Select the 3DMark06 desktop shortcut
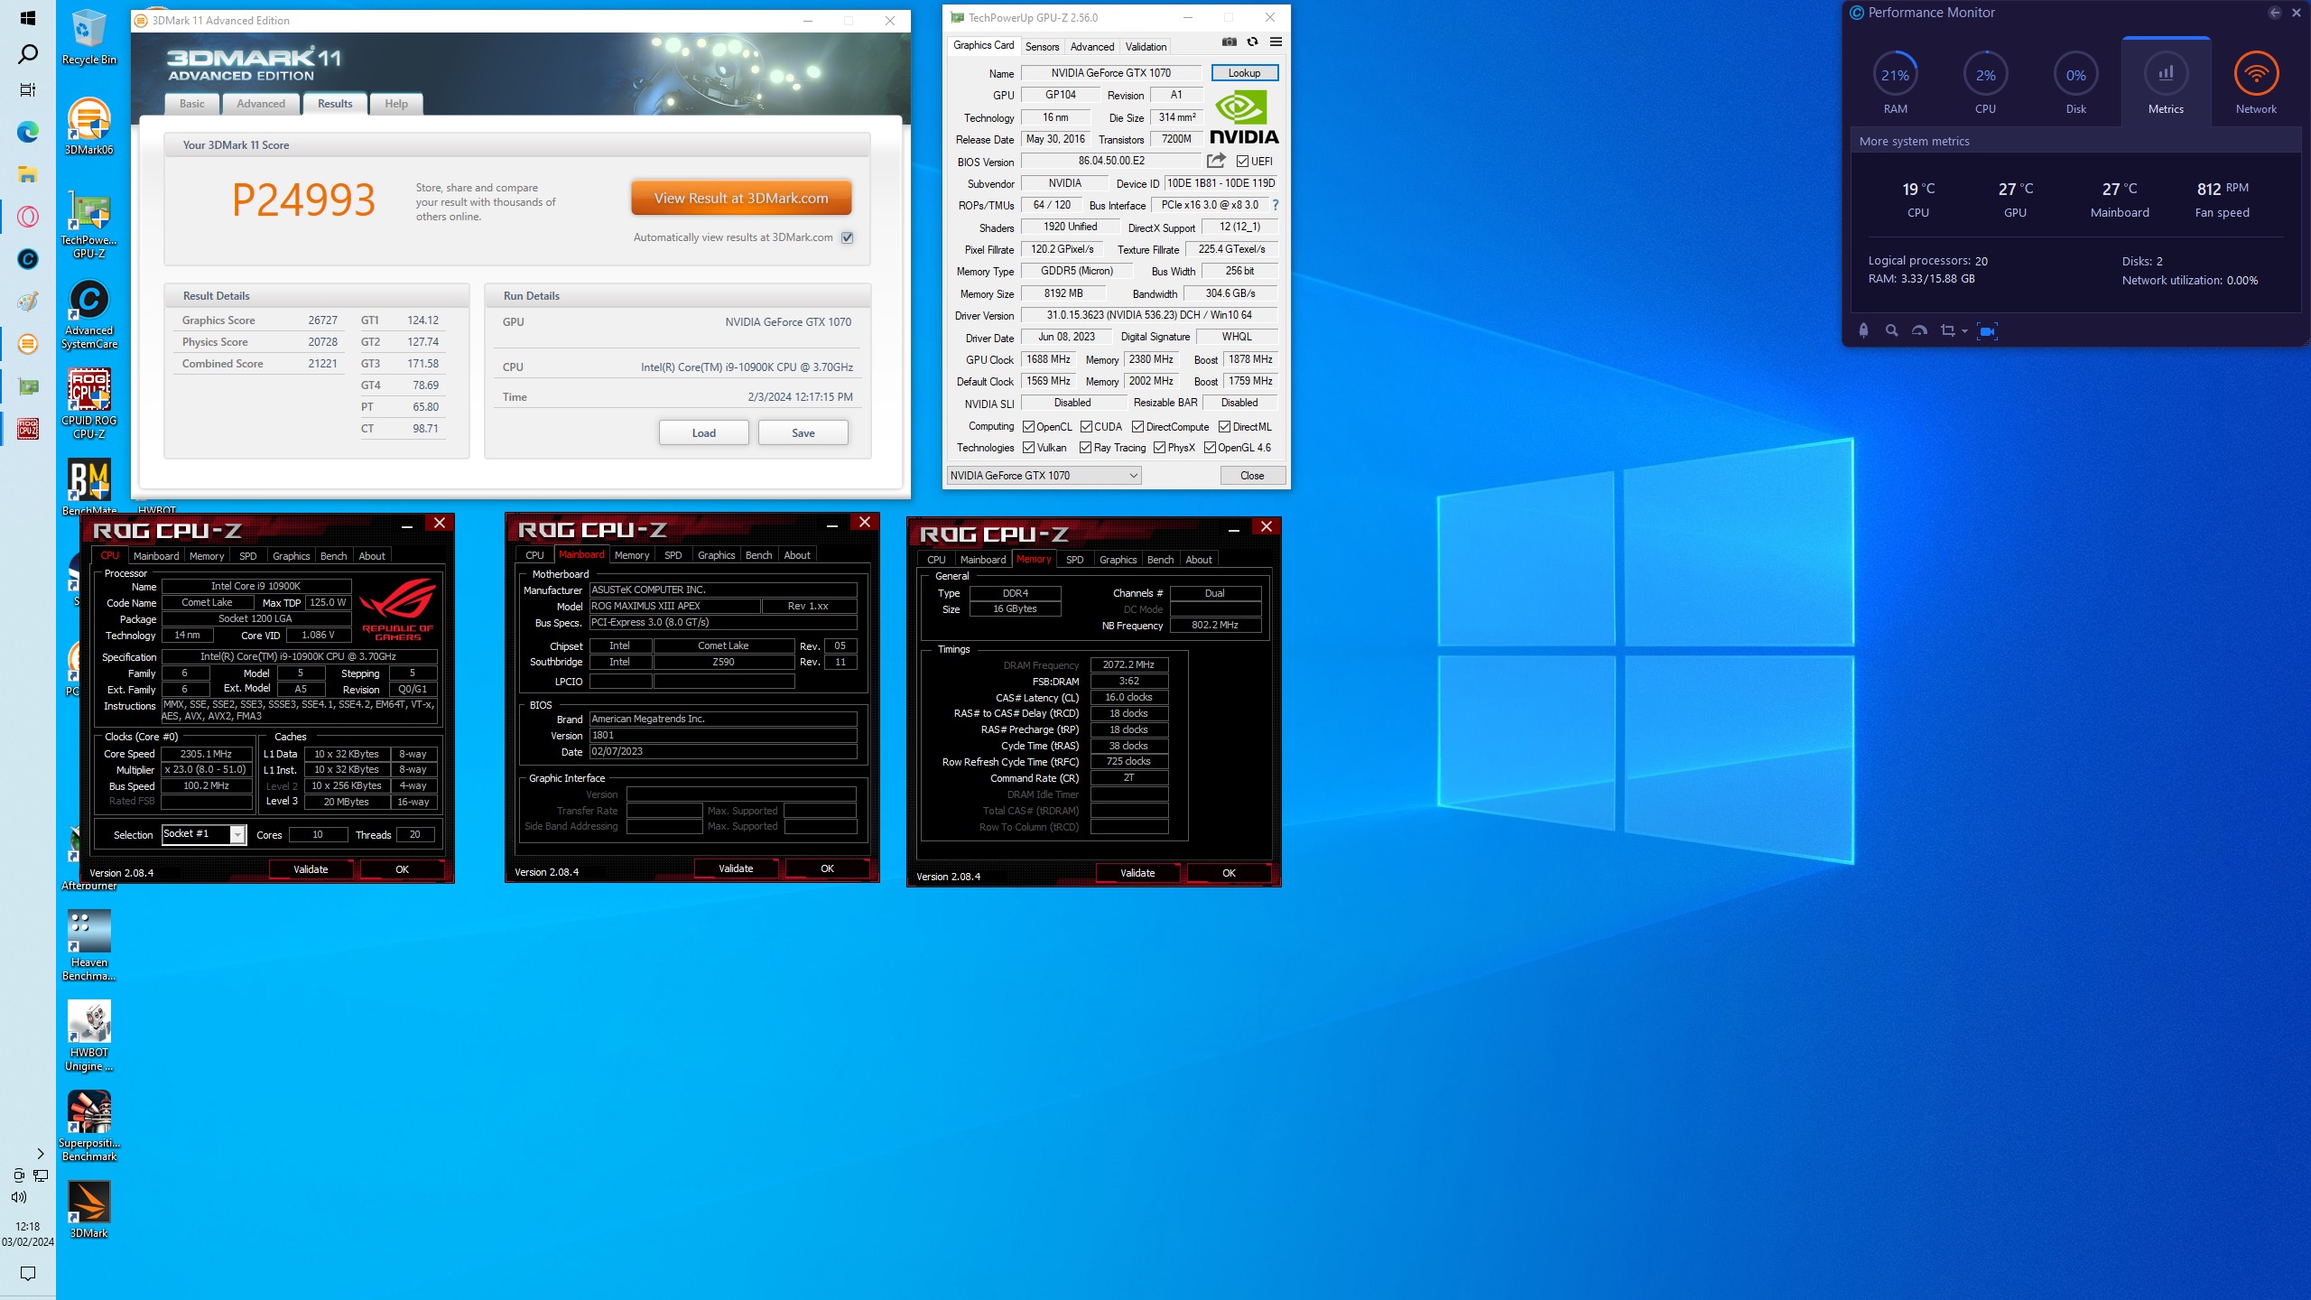 coord(88,126)
